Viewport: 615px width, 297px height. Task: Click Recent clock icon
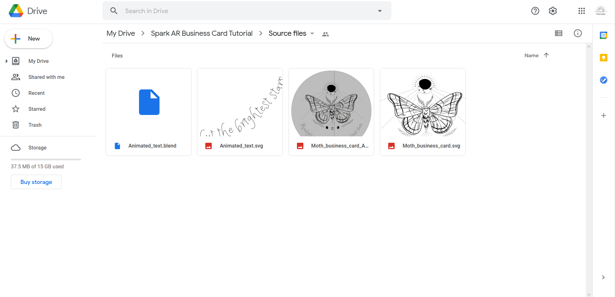(16, 93)
